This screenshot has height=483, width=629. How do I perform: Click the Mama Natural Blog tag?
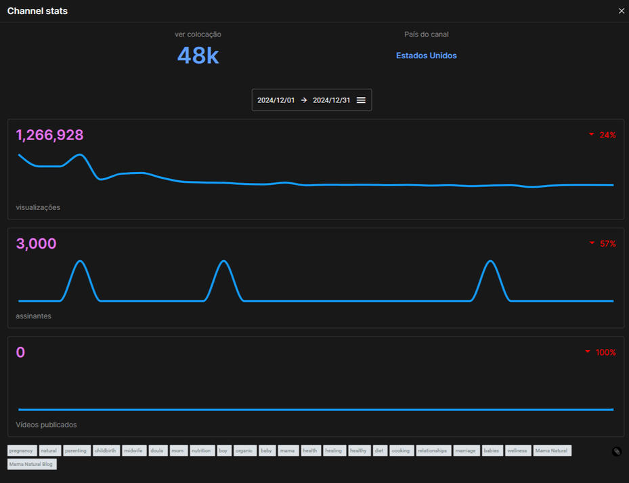[x=32, y=464]
